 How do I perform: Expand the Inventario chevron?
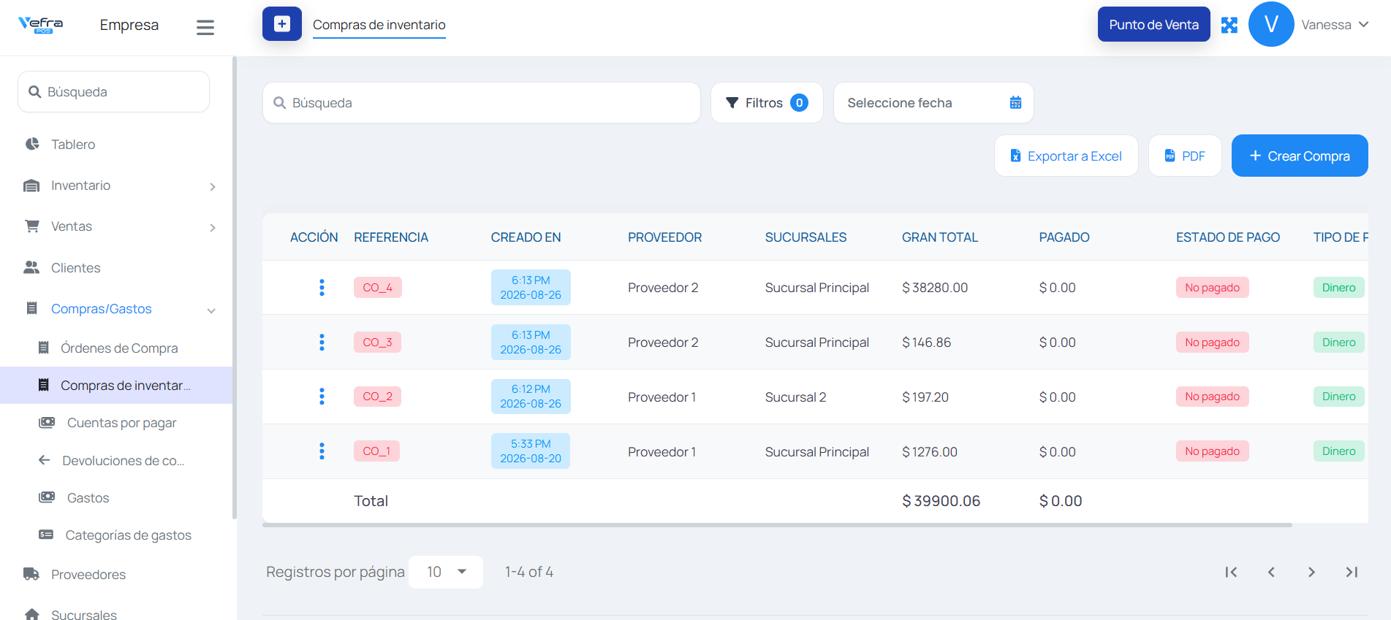212,187
